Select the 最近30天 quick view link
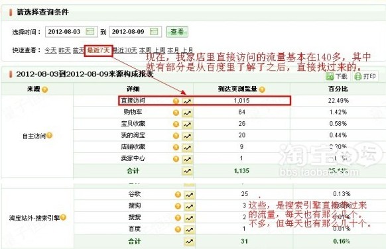Image resolution: width=386 pixels, height=249 pixels. click(125, 50)
